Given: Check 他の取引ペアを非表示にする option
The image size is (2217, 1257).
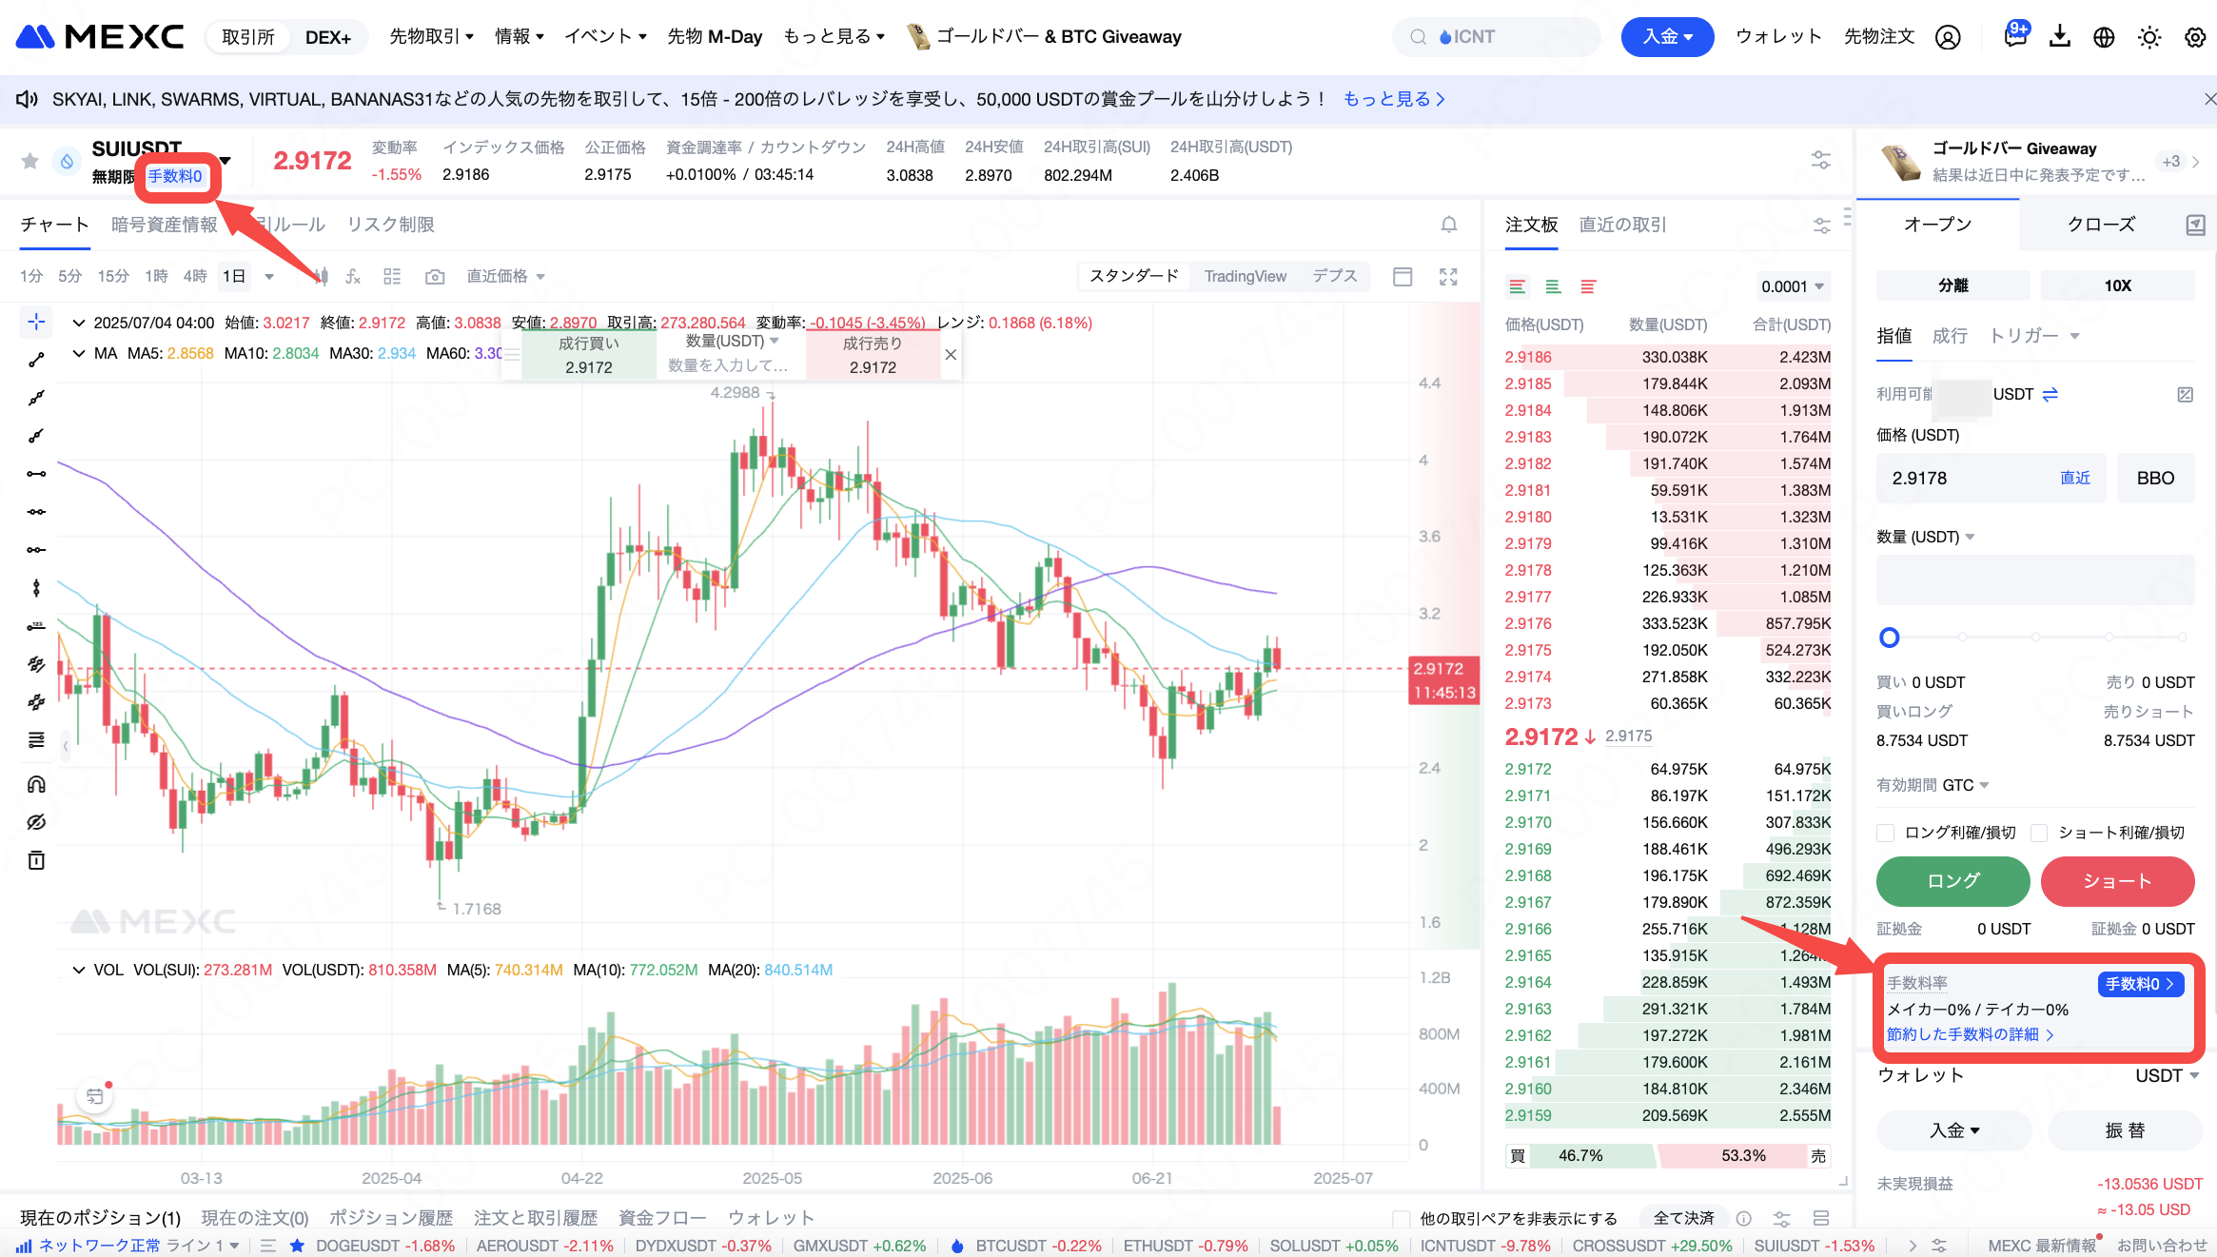Looking at the screenshot, I should pyautogui.click(x=1401, y=1218).
